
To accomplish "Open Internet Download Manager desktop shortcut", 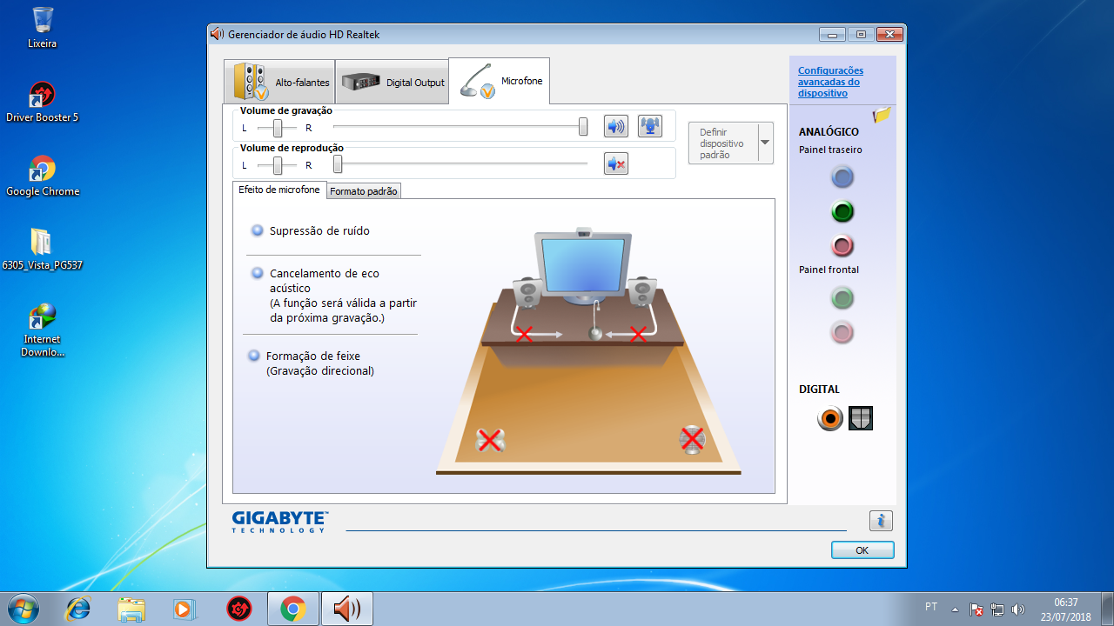I will tap(42, 330).
